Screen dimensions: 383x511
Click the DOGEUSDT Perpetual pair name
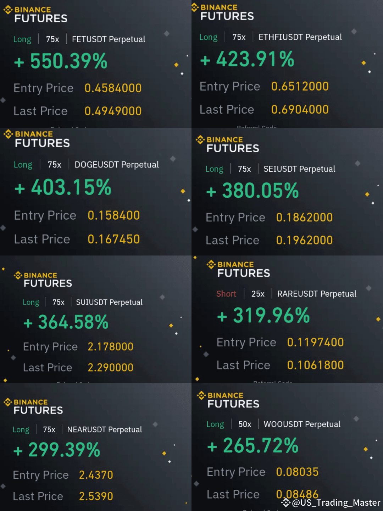(117, 165)
